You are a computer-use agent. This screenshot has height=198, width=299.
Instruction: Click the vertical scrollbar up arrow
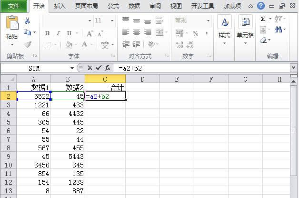click(293, 82)
